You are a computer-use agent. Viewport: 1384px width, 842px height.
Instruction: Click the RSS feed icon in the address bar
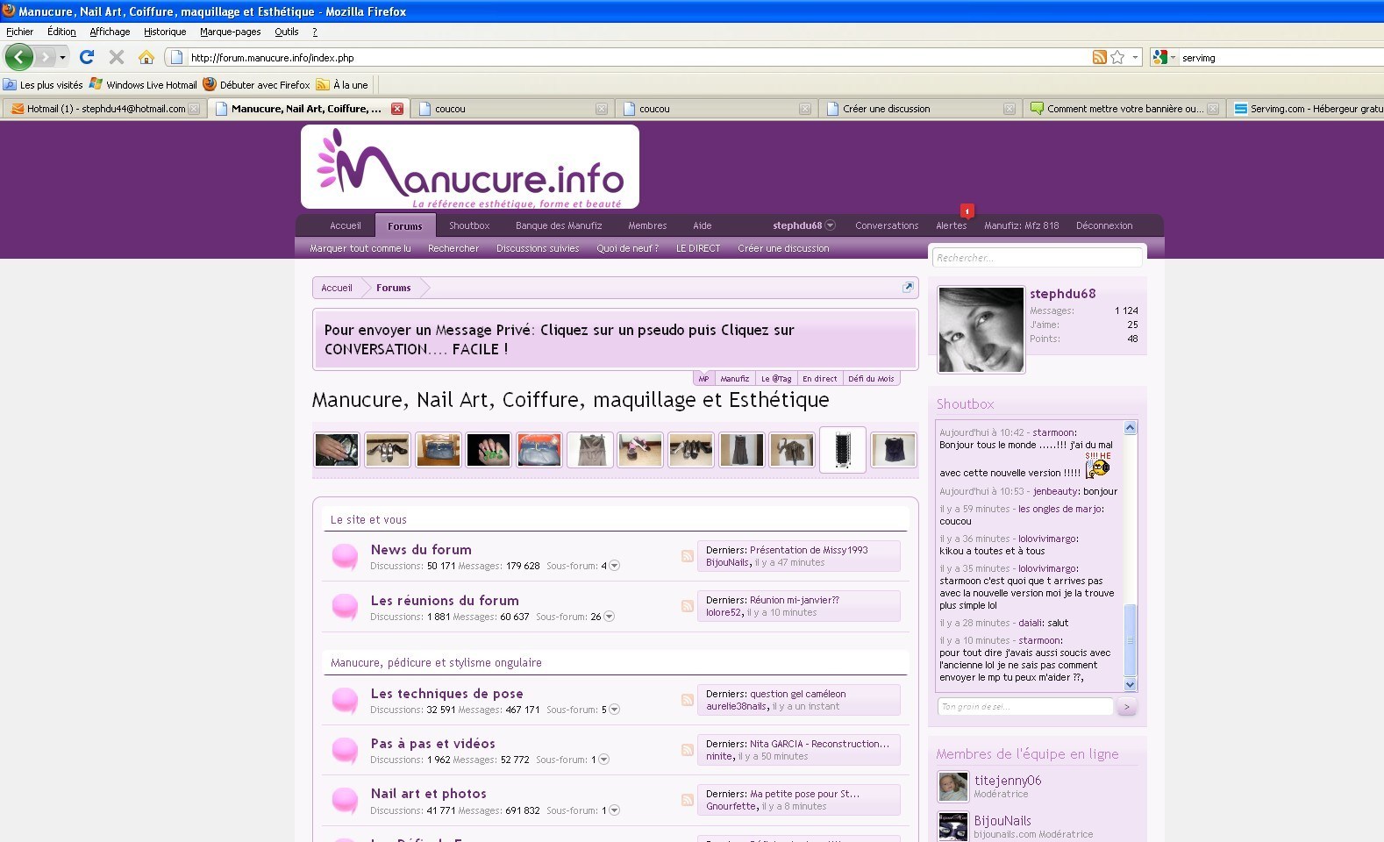click(x=1099, y=57)
